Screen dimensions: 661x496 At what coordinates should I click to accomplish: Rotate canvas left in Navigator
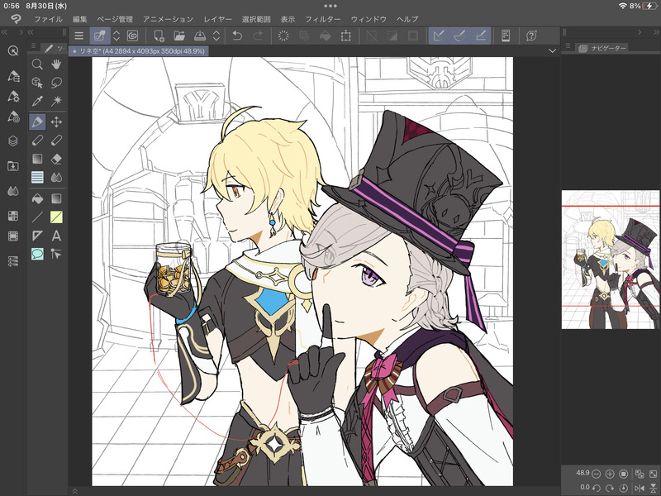(596, 488)
